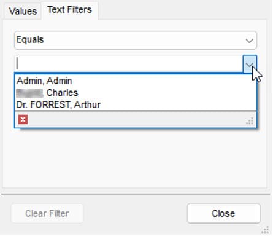Image resolution: width=273 pixels, height=236 pixels.
Task: Select the Text Filters tab
Action: (x=69, y=10)
